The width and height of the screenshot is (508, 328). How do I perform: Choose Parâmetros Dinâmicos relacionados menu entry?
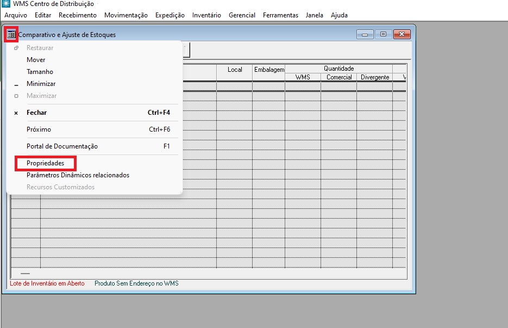(78, 175)
